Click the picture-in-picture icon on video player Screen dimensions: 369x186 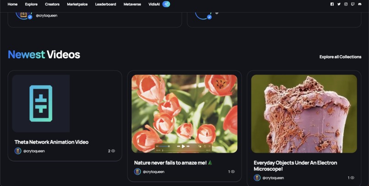pos(200,146)
